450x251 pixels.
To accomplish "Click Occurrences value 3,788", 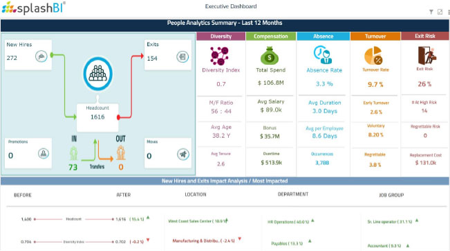I will [x=322, y=163].
